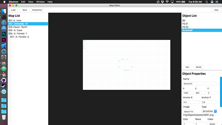This screenshot has height=125, width=222.
Task: Open the Apple menu
Action: [x=5, y=2]
